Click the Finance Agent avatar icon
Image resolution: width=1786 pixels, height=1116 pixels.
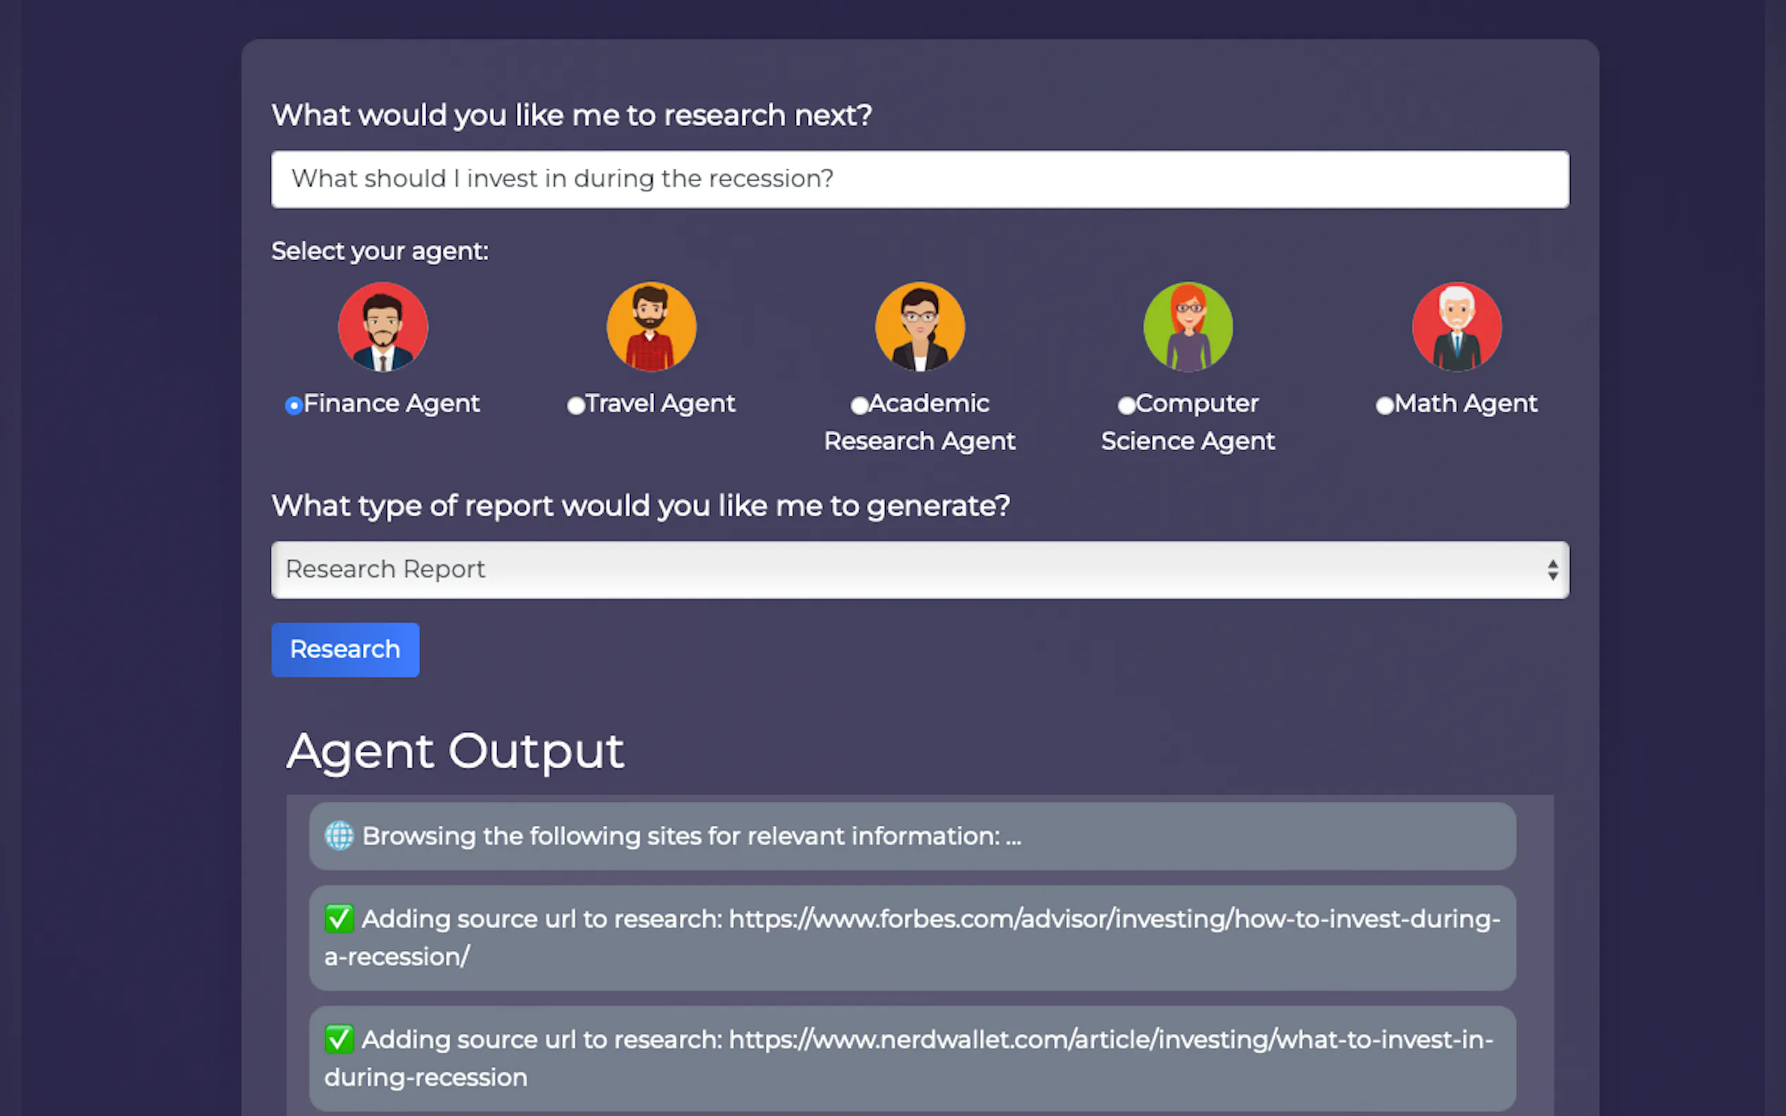pyautogui.click(x=383, y=327)
